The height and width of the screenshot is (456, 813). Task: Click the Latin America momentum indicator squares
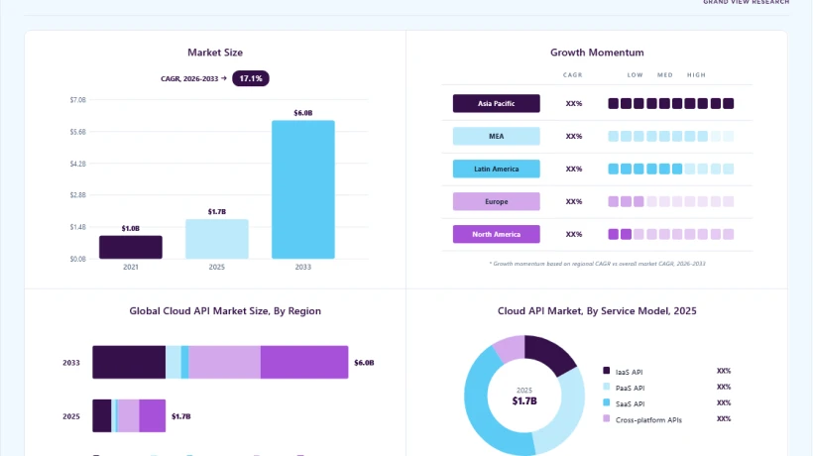pos(671,169)
